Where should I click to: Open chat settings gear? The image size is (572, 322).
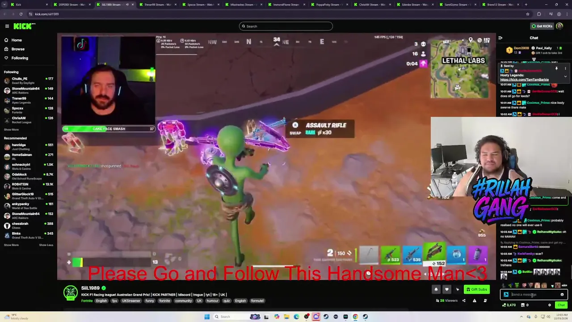point(550,305)
